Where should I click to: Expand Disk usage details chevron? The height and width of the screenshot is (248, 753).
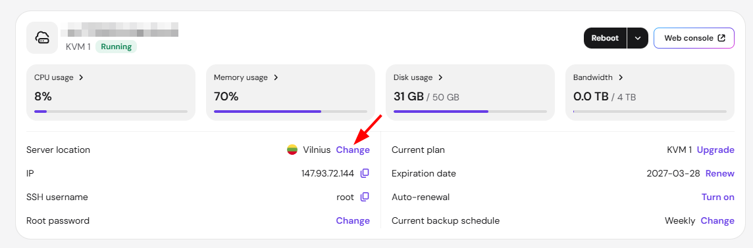[440, 77]
